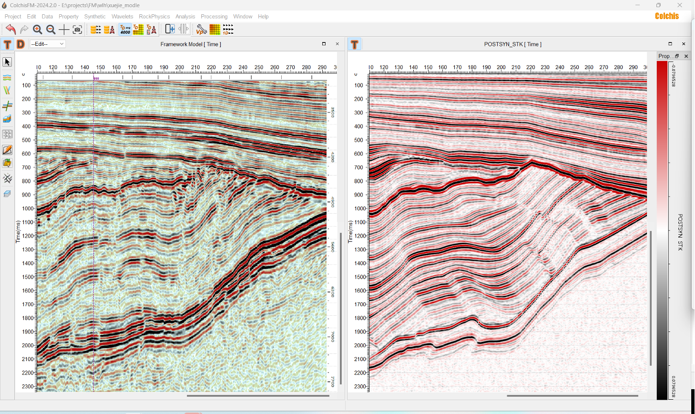Select the green-blue fault sticks tool
Screen dimensions: 695x414
(x=7, y=90)
